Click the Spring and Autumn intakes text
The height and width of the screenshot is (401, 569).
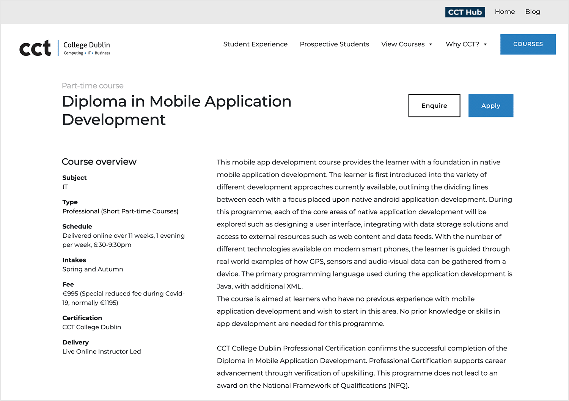tap(93, 269)
